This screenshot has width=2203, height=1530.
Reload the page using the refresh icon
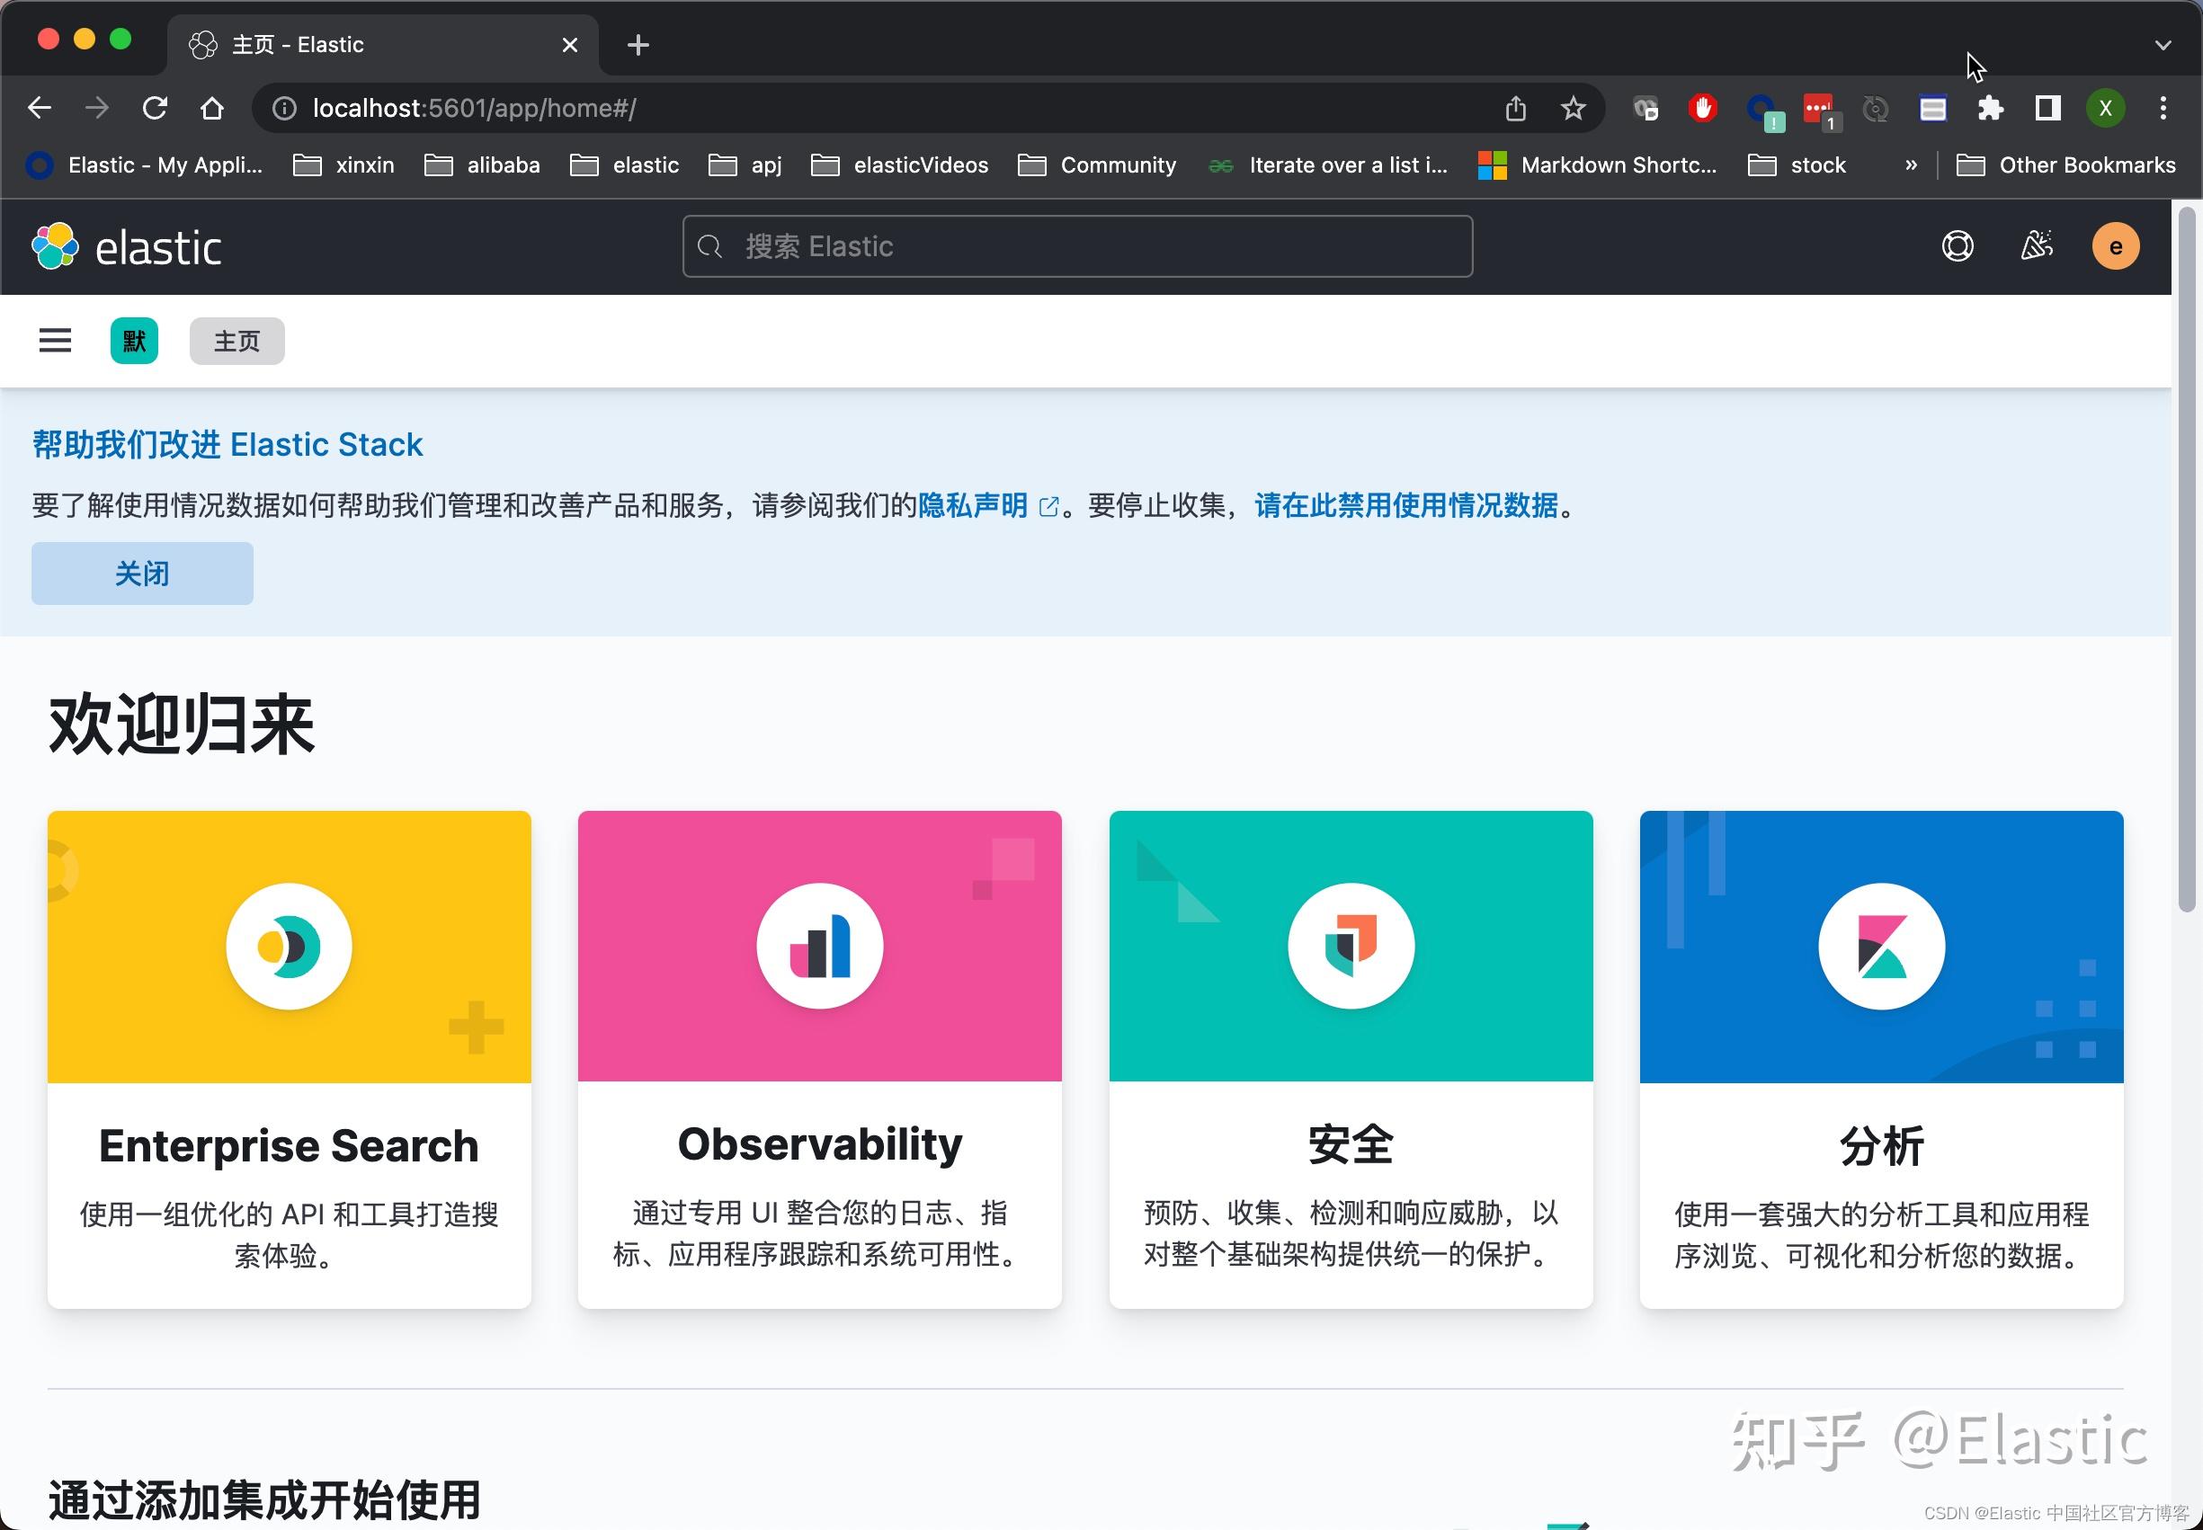[x=156, y=107]
